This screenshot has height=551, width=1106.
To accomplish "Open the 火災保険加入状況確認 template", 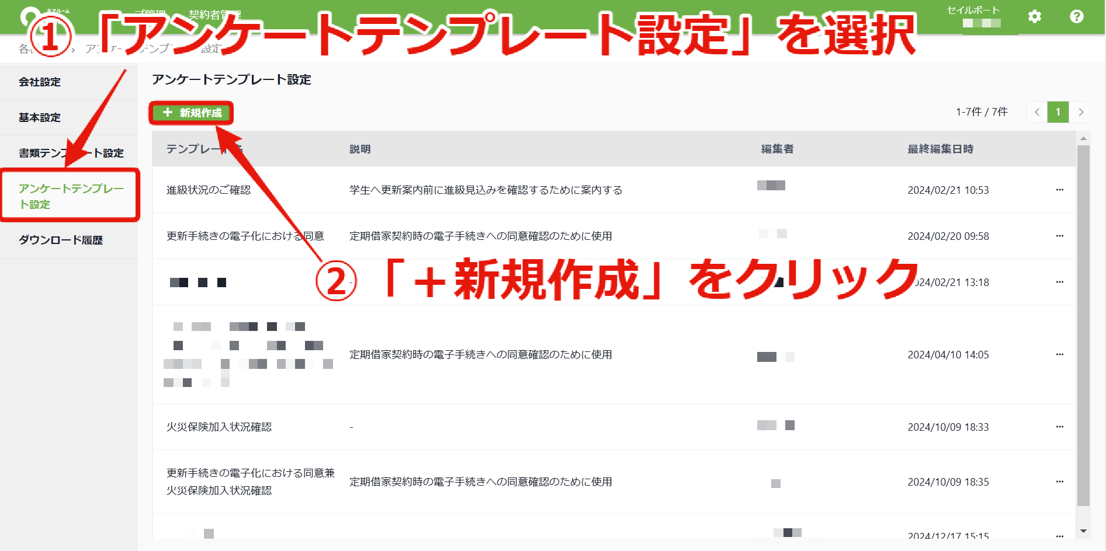I will [x=219, y=427].
